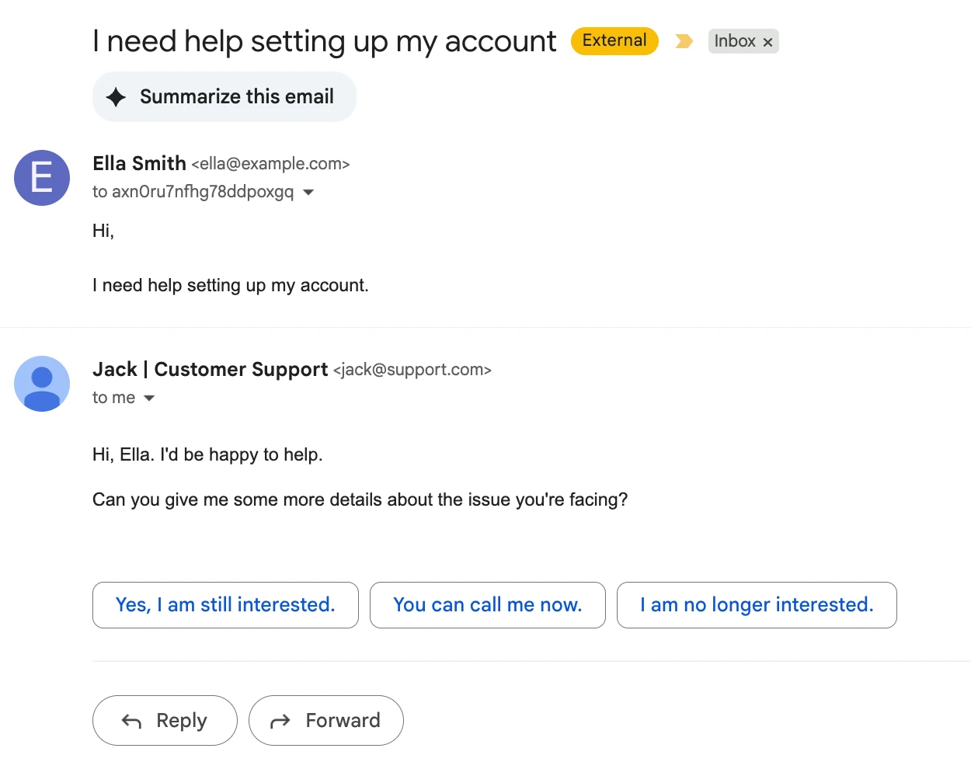Screen dimensions: 971x783
Task: Click Jack's blue profile avatar
Action: 42,384
